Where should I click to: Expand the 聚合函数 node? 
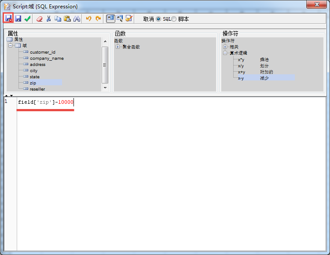pos(117,47)
